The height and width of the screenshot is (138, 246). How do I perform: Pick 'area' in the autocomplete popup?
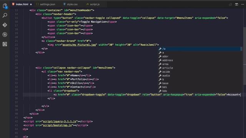point(200,64)
